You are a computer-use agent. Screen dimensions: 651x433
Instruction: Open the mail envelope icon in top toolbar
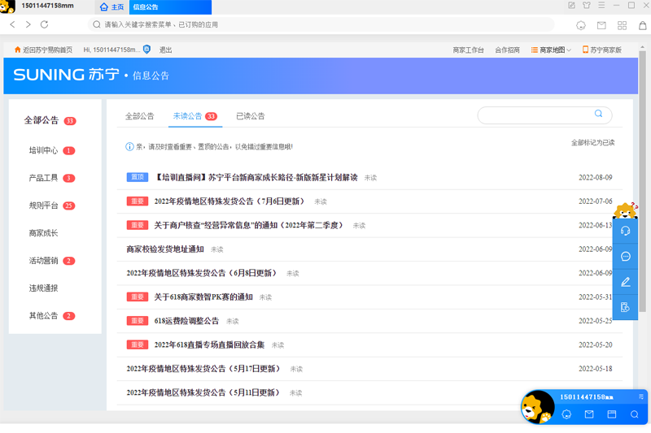[601, 25]
